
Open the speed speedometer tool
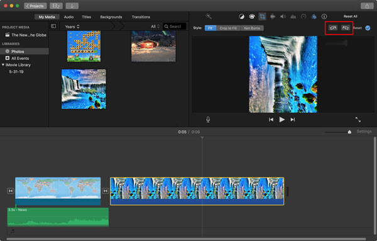point(303,16)
